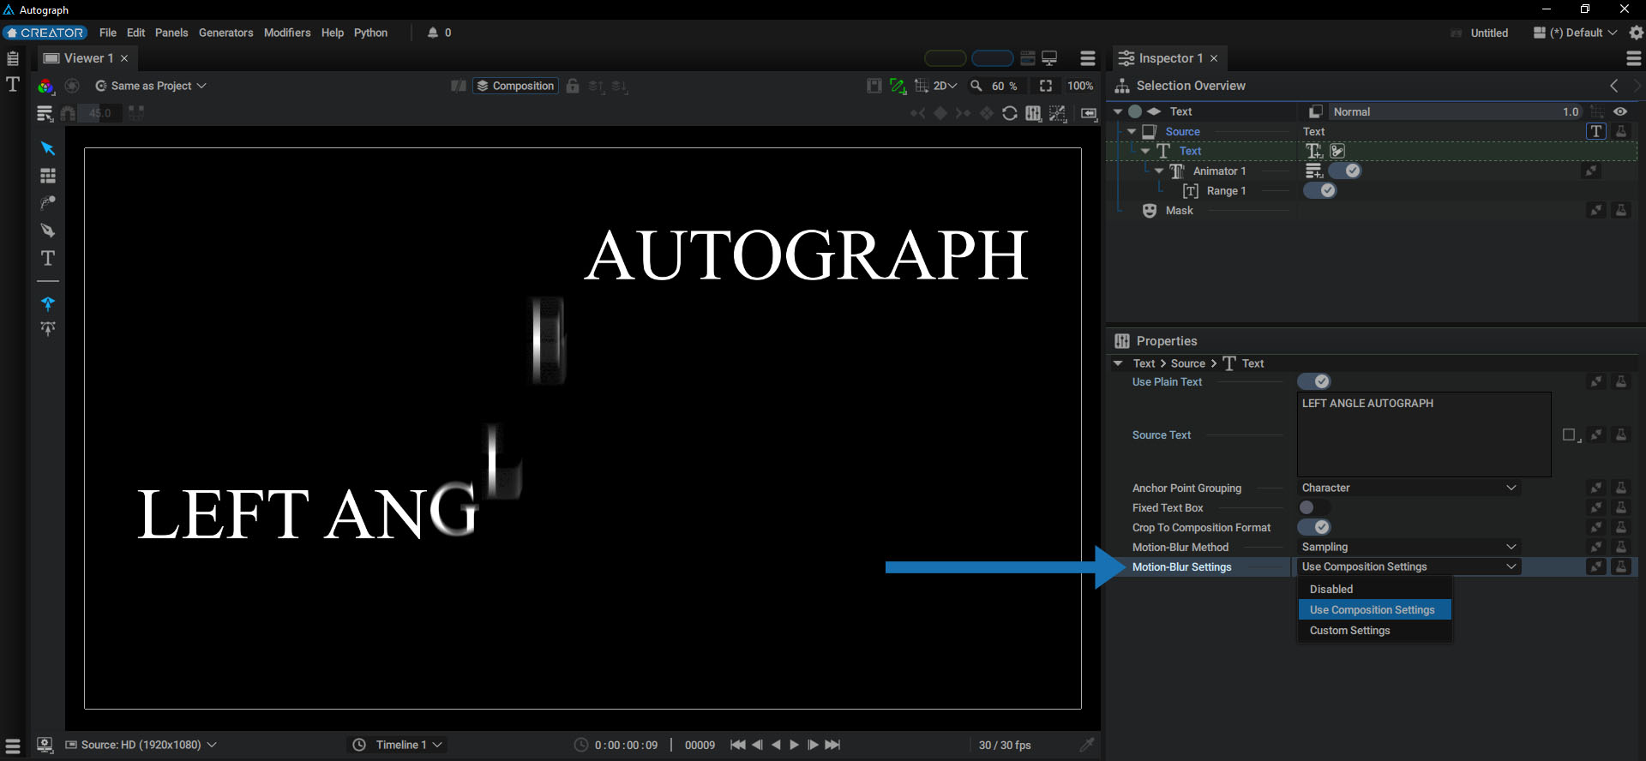Open the Python menu

pyautogui.click(x=371, y=33)
